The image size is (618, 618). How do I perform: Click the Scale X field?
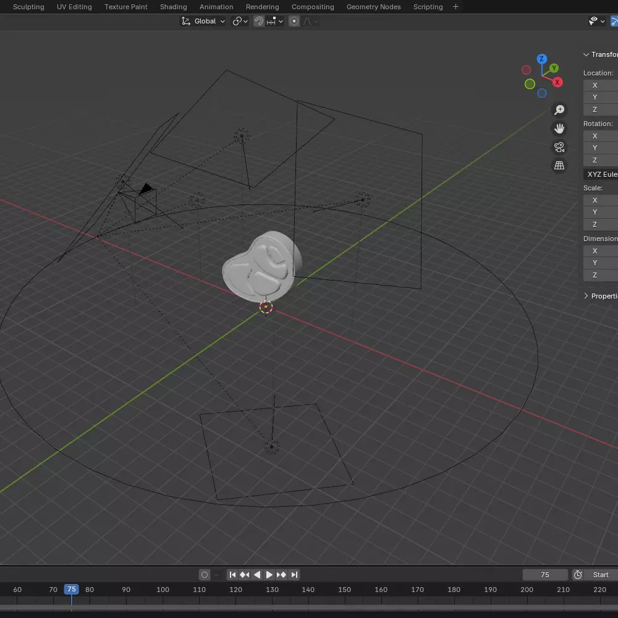[601, 200]
